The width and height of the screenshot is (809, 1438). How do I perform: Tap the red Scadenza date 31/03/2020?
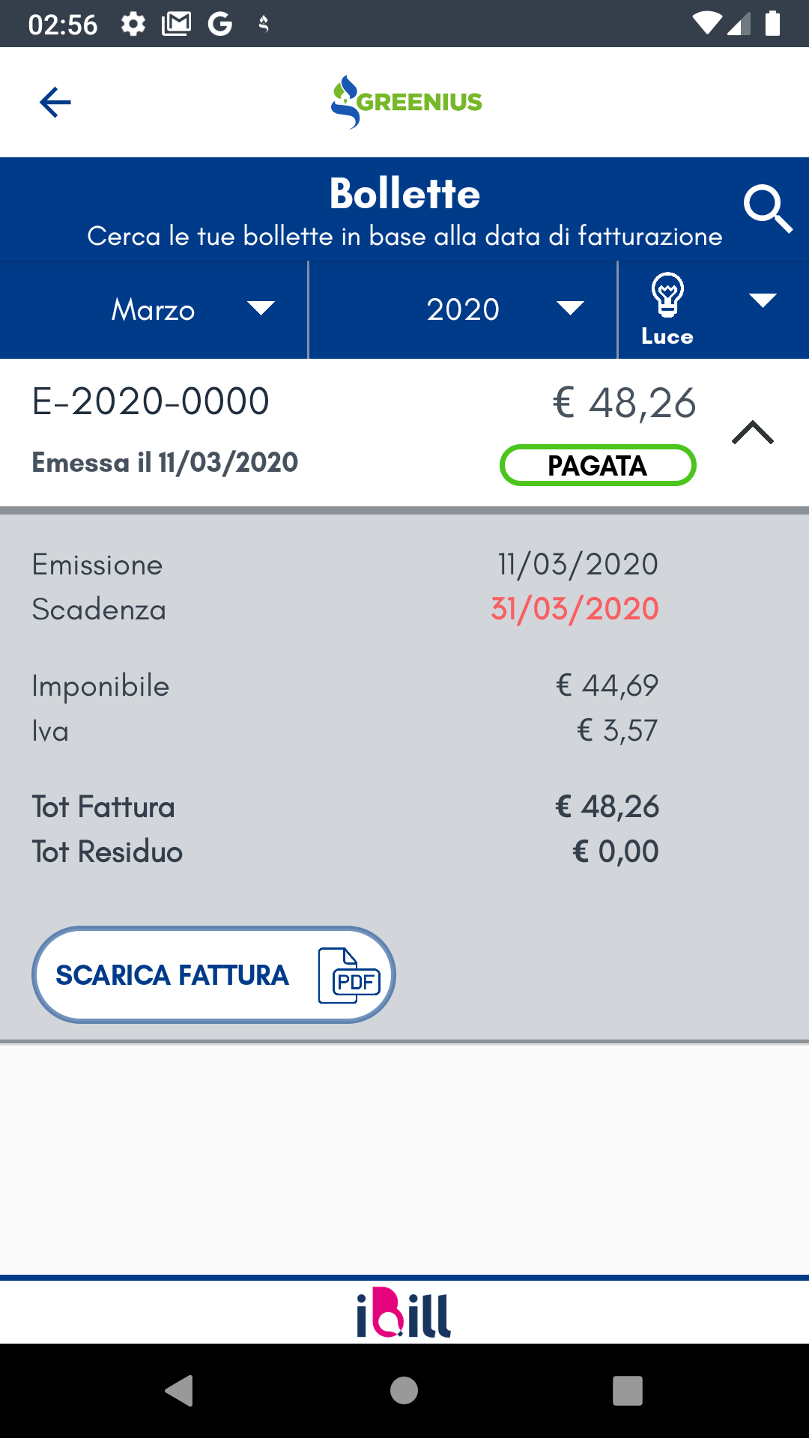point(575,609)
